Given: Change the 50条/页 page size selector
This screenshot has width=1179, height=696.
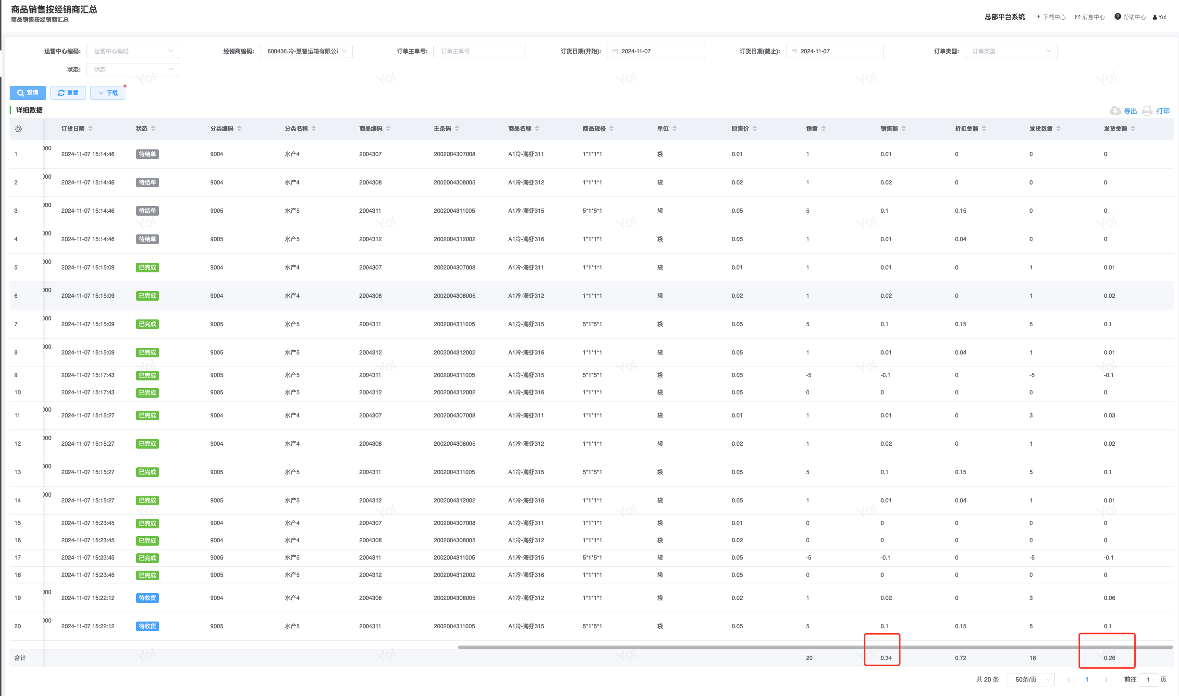Looking at the screenshot, I should coord(1030,680).
